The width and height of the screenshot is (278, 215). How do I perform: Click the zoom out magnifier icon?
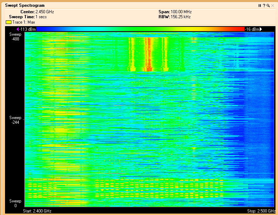point(268,6)
